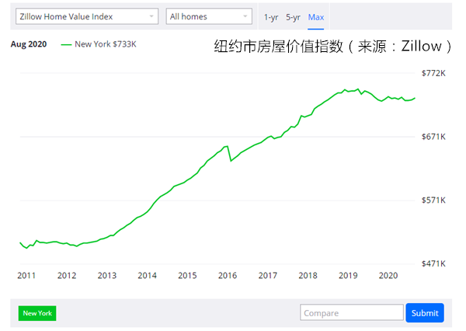The height and width of the screenshot is (331, 466).
Task: Click the arrow of Zillow Home Value Index combo box
Action: coord(151,16)
